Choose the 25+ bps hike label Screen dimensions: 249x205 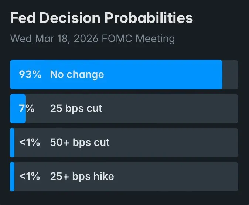coord(82,177)
